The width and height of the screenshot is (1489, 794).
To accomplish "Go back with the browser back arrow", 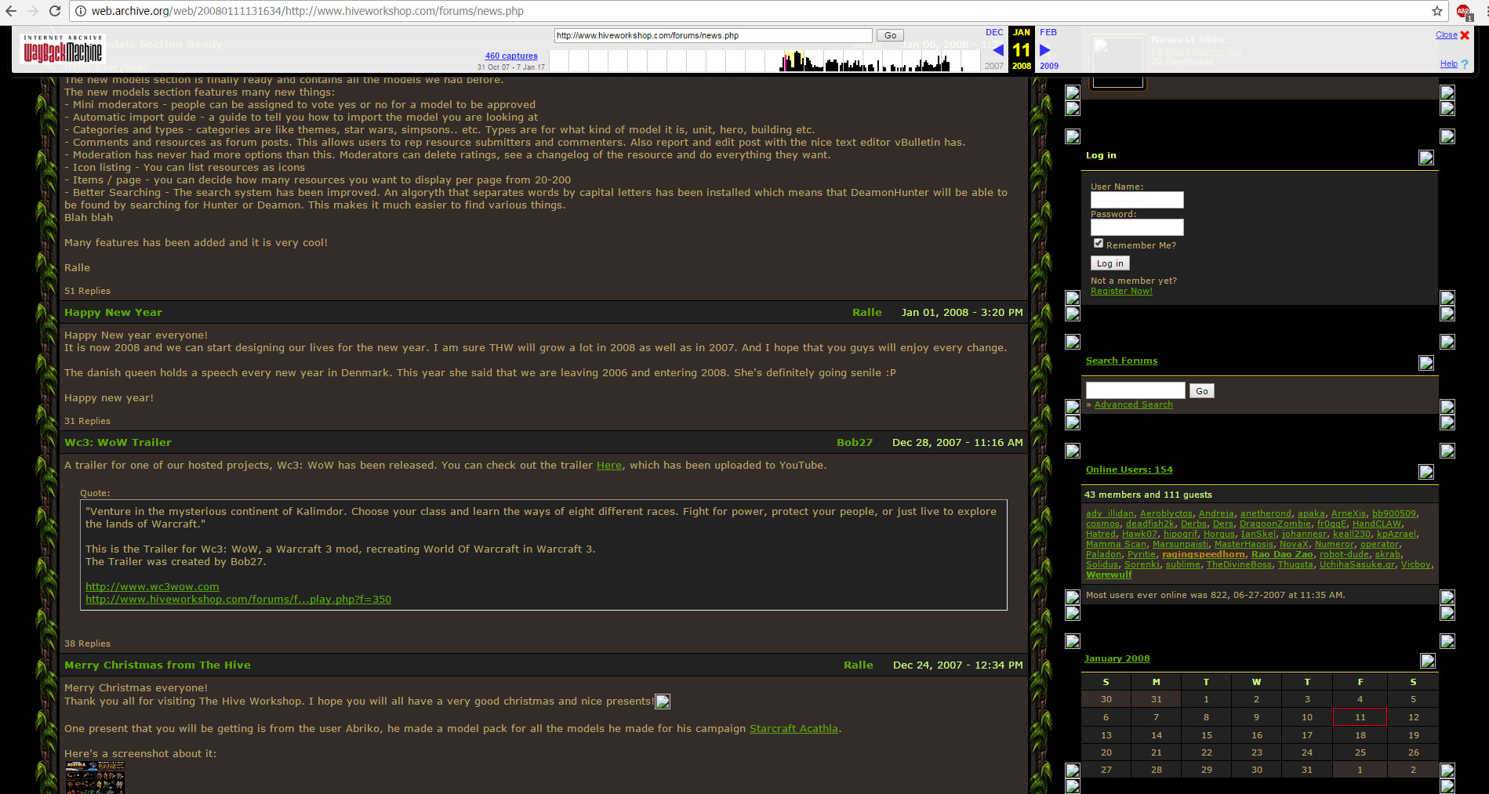I will [11, 11].
